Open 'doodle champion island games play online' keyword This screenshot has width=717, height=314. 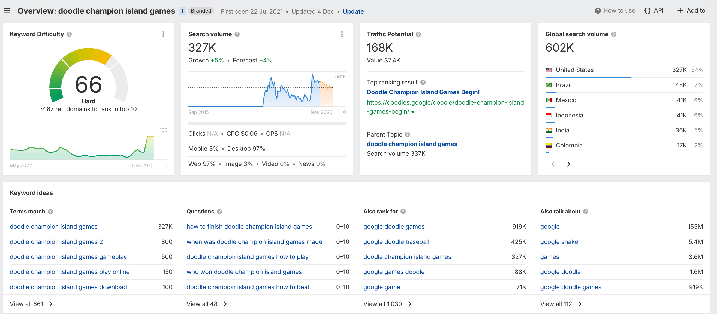[70, 272]
